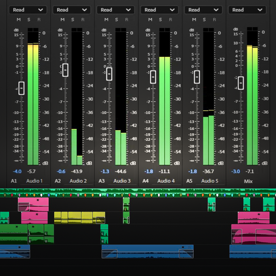Solo the Audio 5 track
The height and width of the screenshot is (276, 276).
point(204,20)
